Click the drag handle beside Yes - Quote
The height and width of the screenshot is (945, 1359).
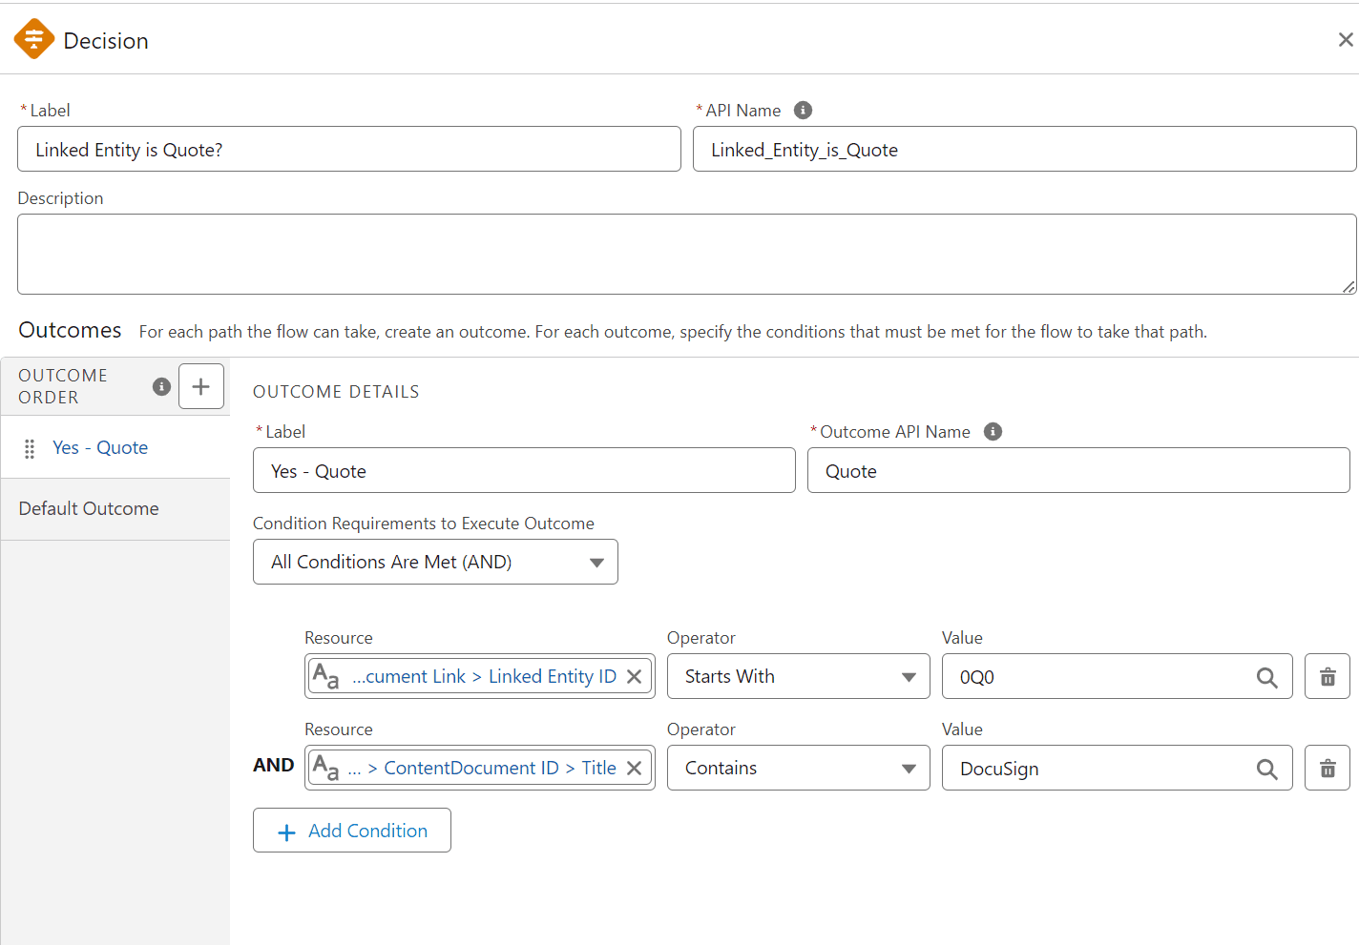click(30, 447)
